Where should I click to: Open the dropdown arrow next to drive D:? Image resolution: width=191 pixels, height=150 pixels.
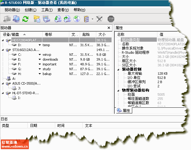[x=39, y=45]
